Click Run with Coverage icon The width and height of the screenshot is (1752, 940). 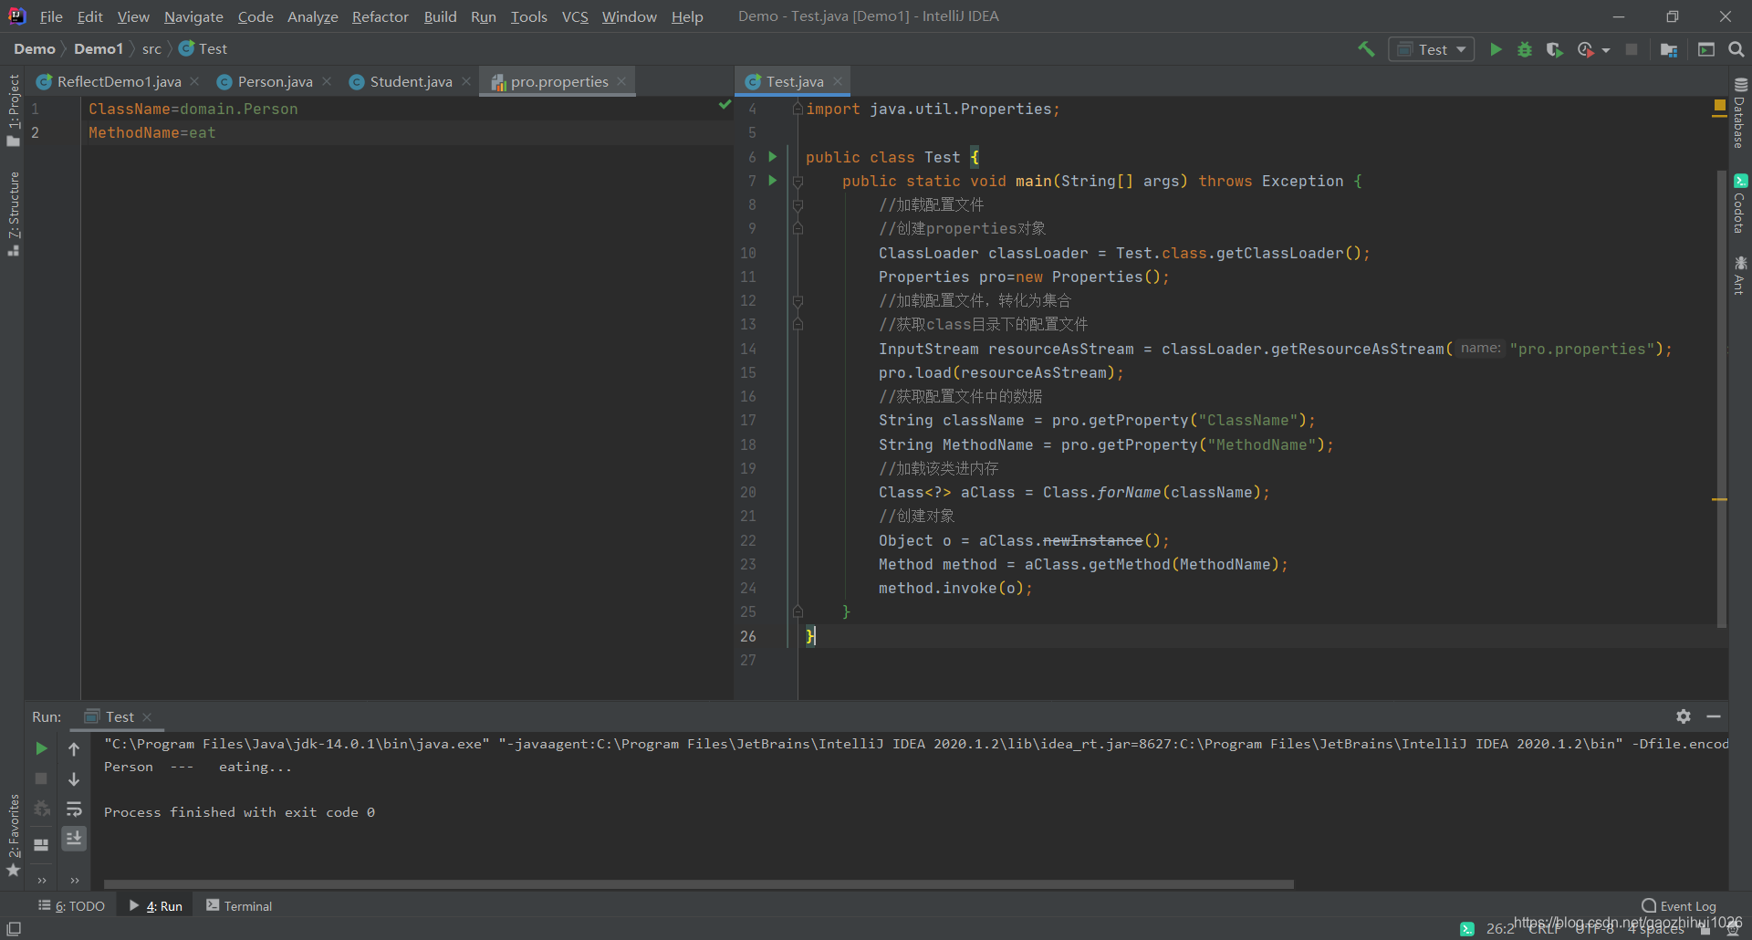(x=1555, y=49)
